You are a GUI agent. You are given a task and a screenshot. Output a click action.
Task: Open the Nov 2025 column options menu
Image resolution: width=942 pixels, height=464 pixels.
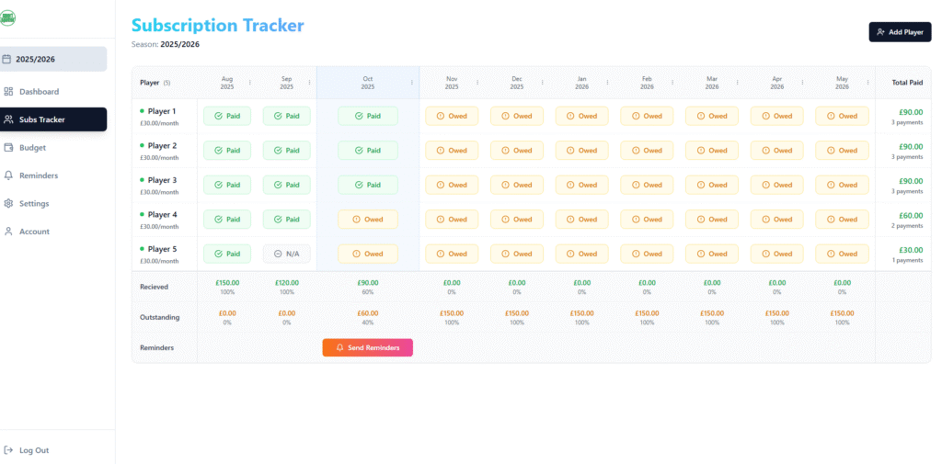pyautogui.click(x=477, y=83)
